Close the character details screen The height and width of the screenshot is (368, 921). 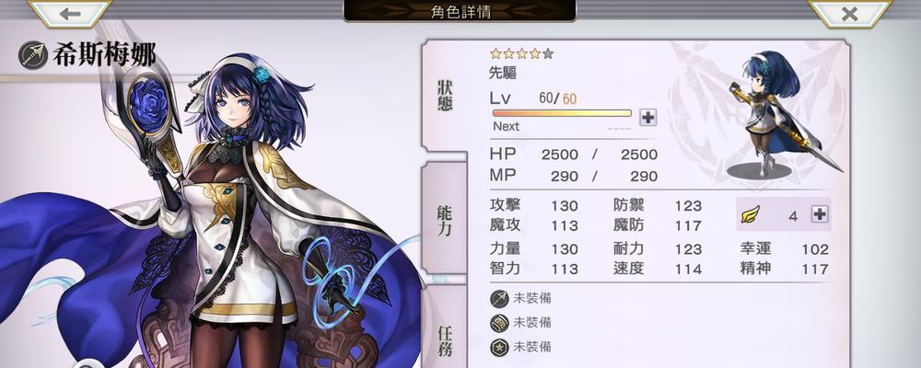pyautogui.click(x=850, y=14)
